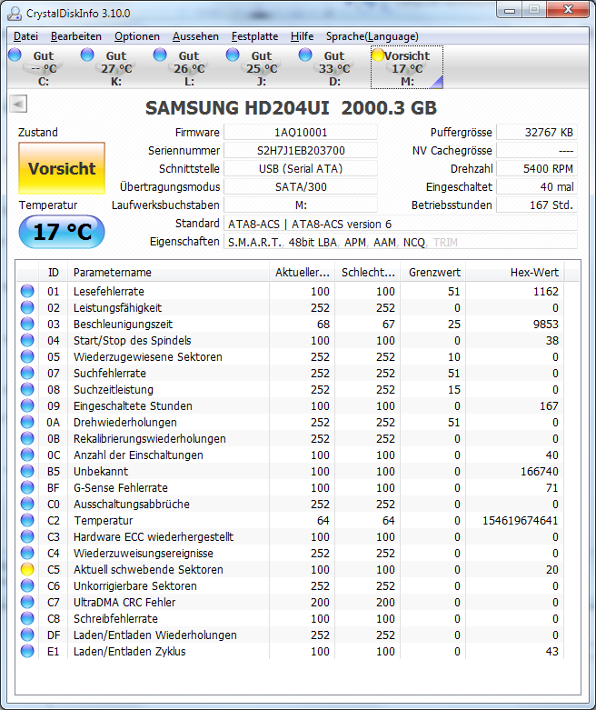Click the status icon for B5 Unbekannt

click(27, 471)
